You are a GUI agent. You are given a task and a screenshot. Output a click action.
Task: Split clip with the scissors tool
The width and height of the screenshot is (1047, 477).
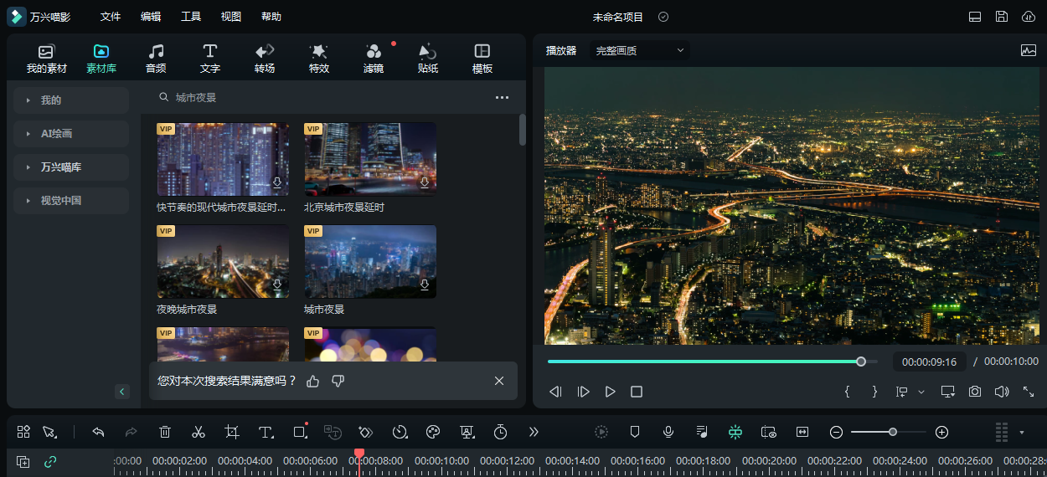coord(199,432)
